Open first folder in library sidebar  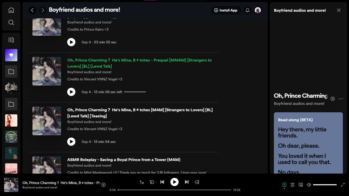point(11,71)
